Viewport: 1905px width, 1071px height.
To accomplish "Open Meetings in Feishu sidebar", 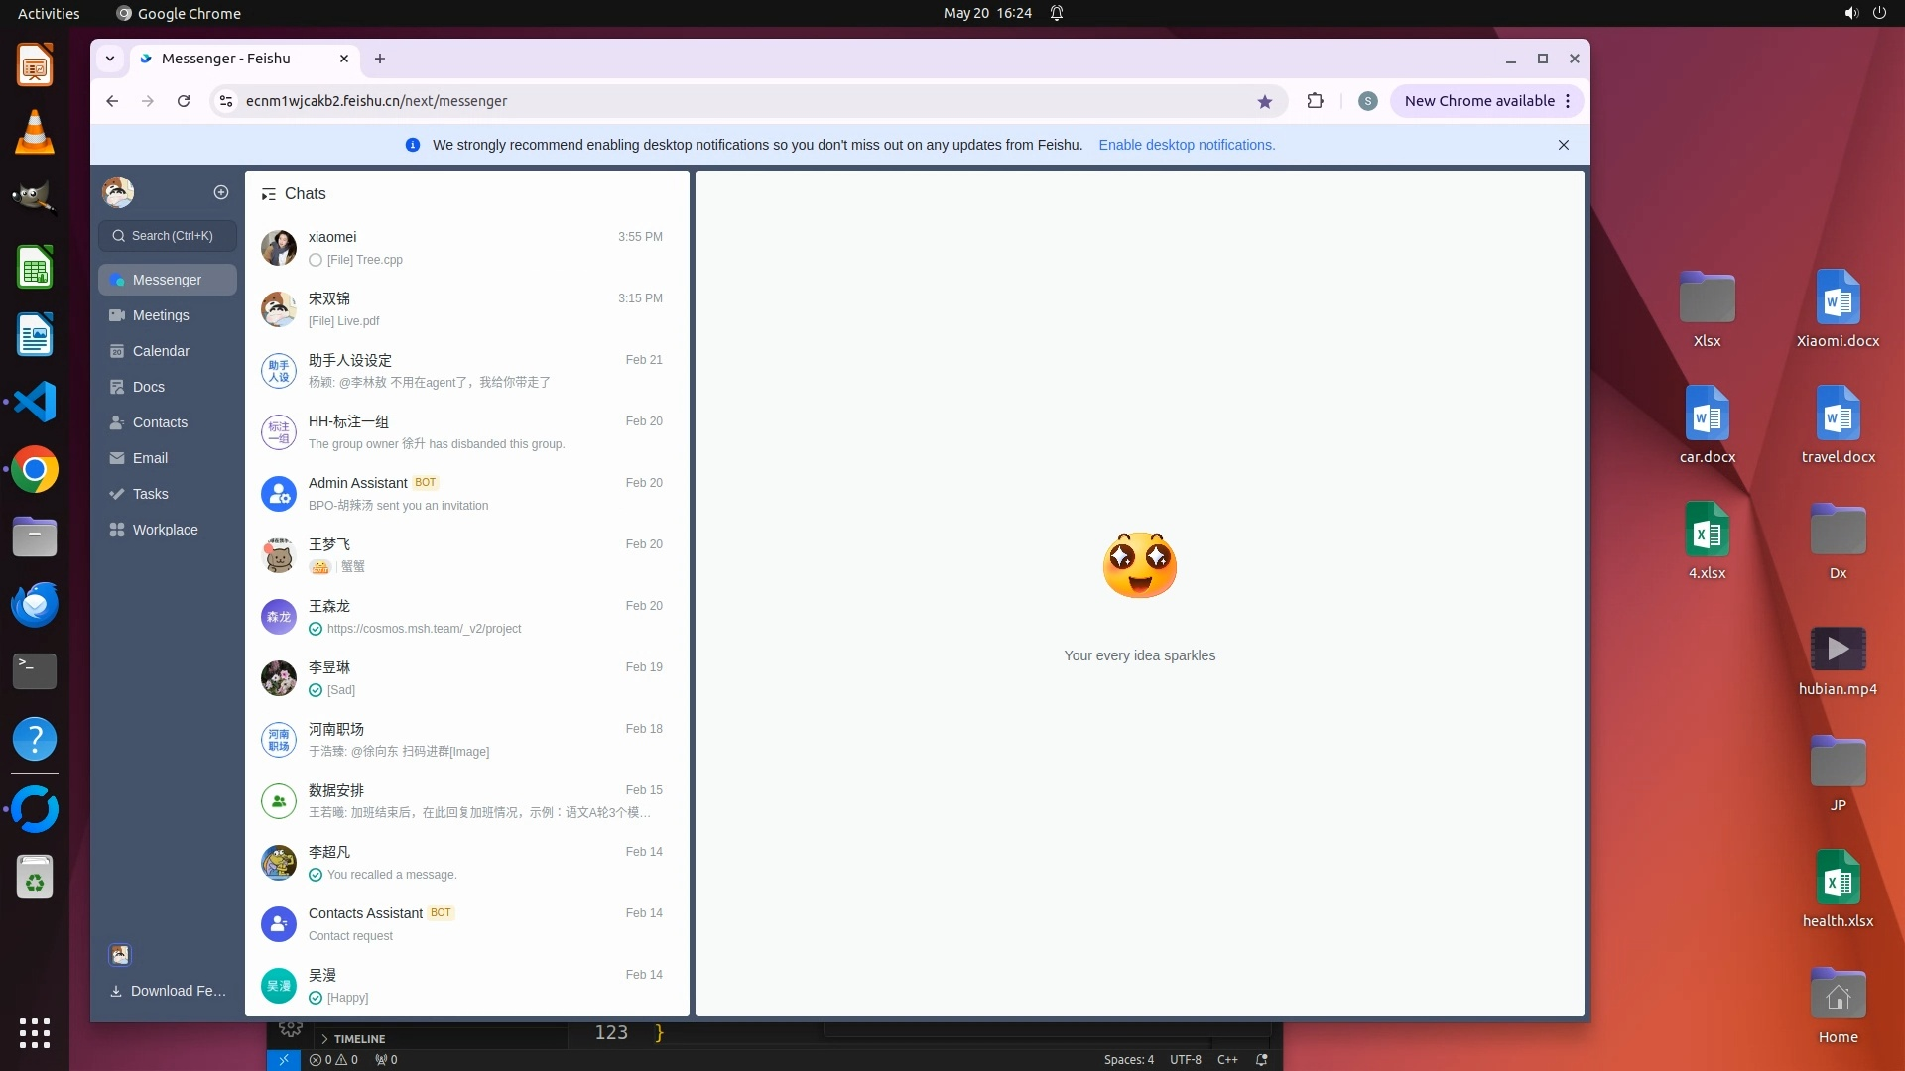I will [x=161, y=315].
